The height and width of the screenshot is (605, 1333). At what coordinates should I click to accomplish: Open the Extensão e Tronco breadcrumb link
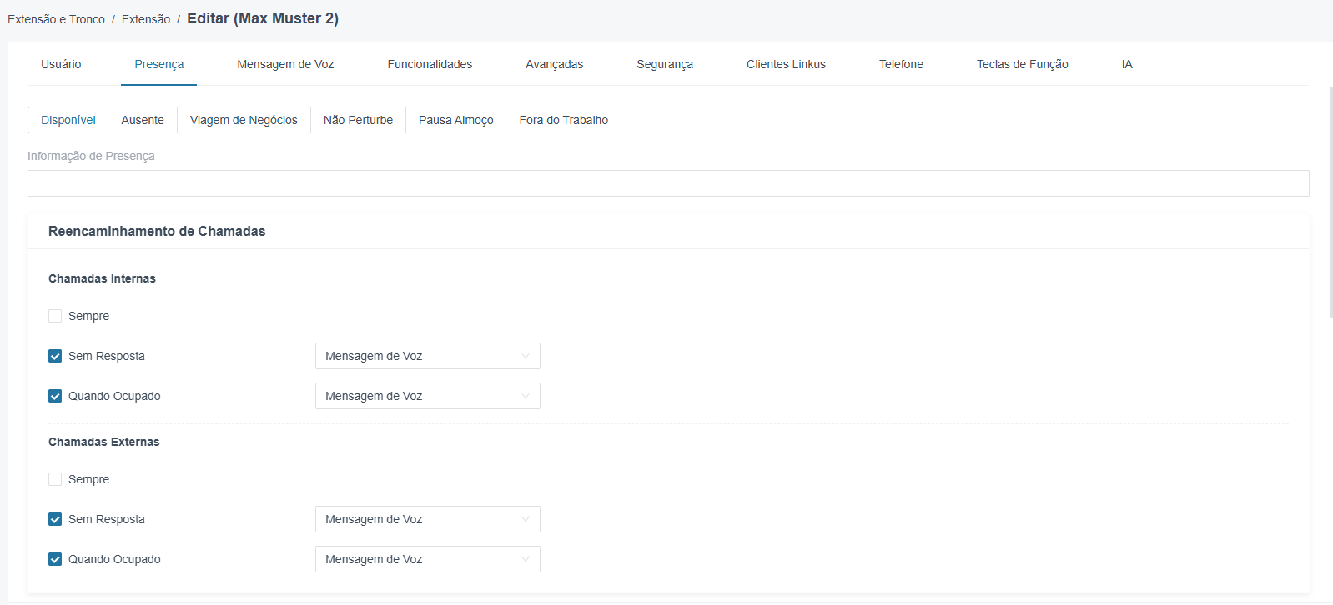(x=56, y=19)
